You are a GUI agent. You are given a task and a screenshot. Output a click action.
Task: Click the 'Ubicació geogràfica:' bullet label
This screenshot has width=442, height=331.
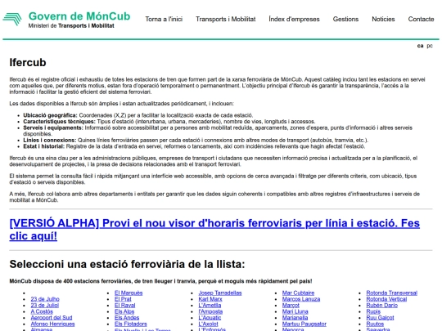(x=50, y=115)
